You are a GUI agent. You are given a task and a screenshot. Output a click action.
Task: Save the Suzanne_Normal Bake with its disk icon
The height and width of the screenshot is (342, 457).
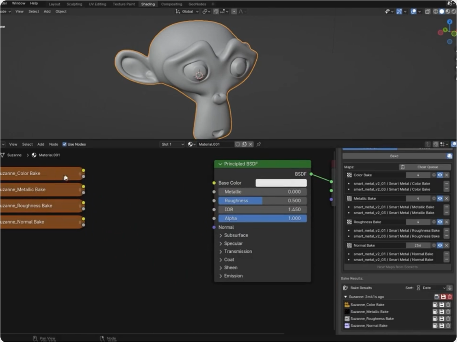442,325
